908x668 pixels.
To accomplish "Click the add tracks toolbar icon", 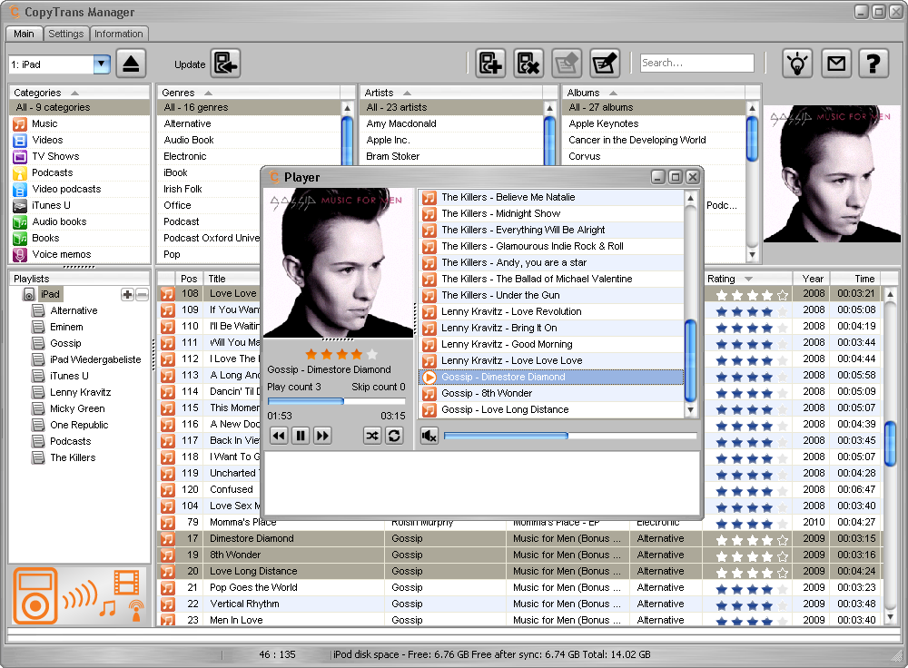I will (490, 64).
